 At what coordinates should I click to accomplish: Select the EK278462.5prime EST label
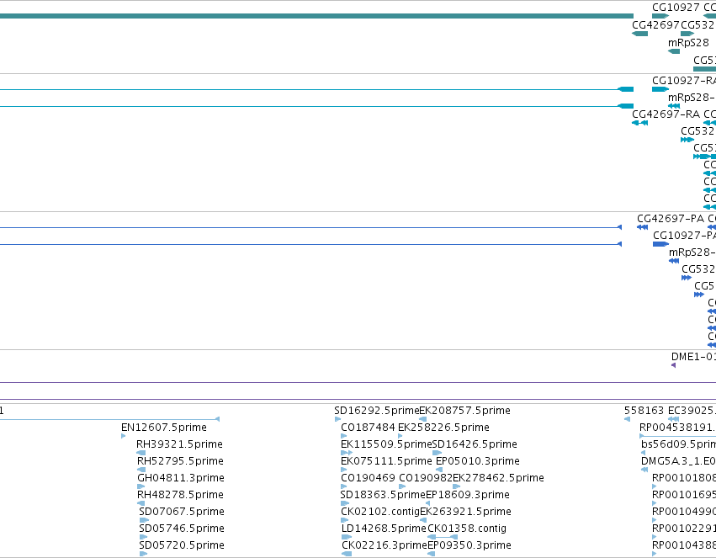point(498,479)
